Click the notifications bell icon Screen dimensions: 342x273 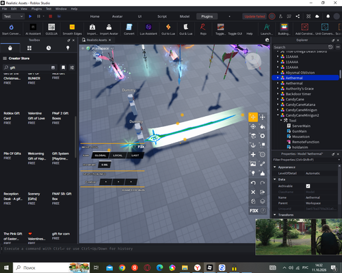(x=328, y=16)
